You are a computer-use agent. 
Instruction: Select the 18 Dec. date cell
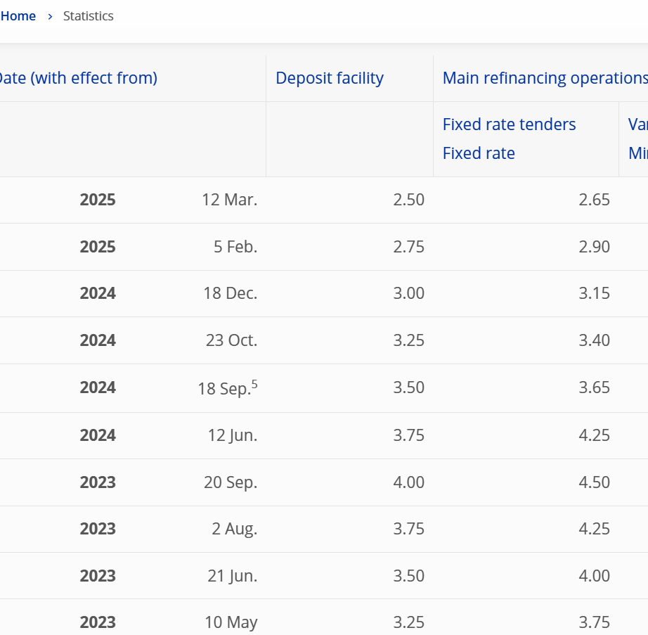(x=230, y=293)
